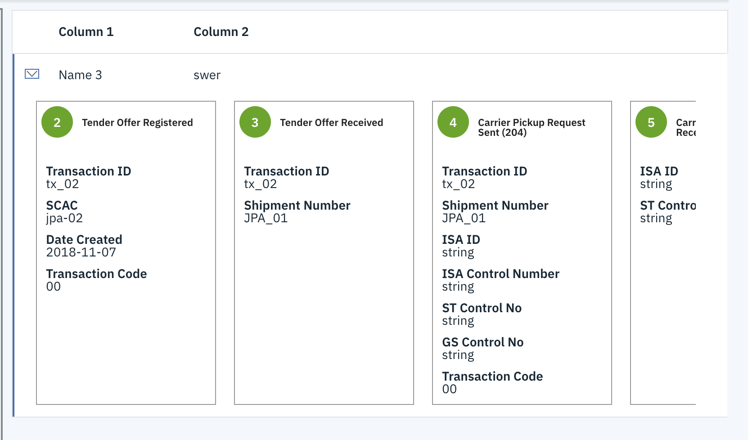This screenshot has height=440, width=748.
Task: Click the Column 1 header
Action: 86,31
